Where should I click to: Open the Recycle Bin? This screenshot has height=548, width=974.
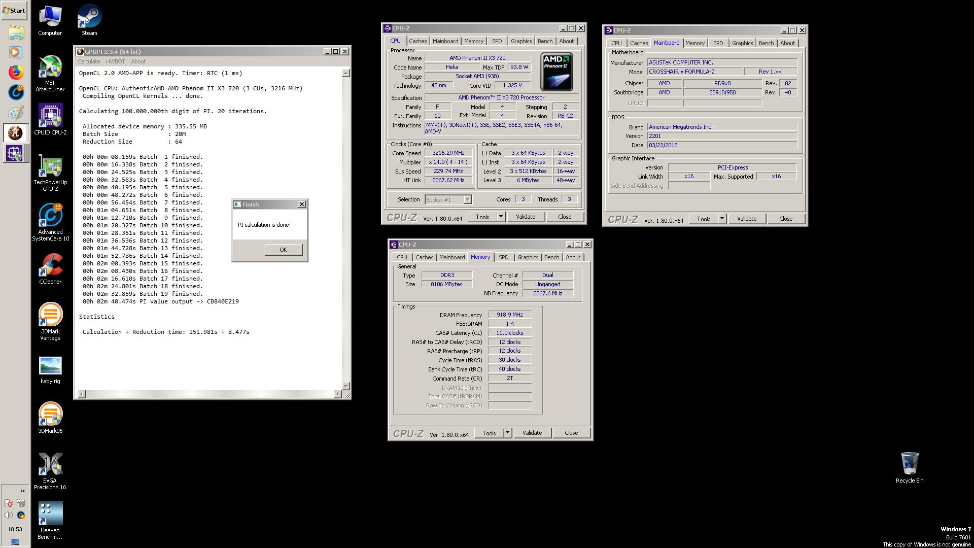(x=909, y=467)
